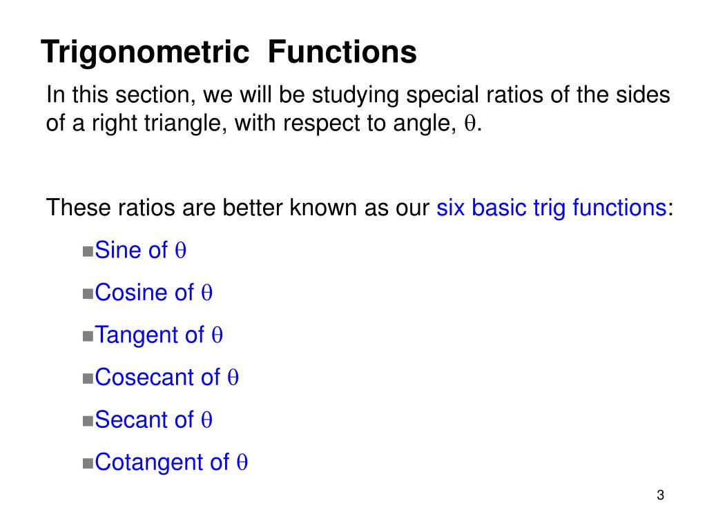
Task: Click the 'six basic trig functions' blue text
Action: point(552,208)
